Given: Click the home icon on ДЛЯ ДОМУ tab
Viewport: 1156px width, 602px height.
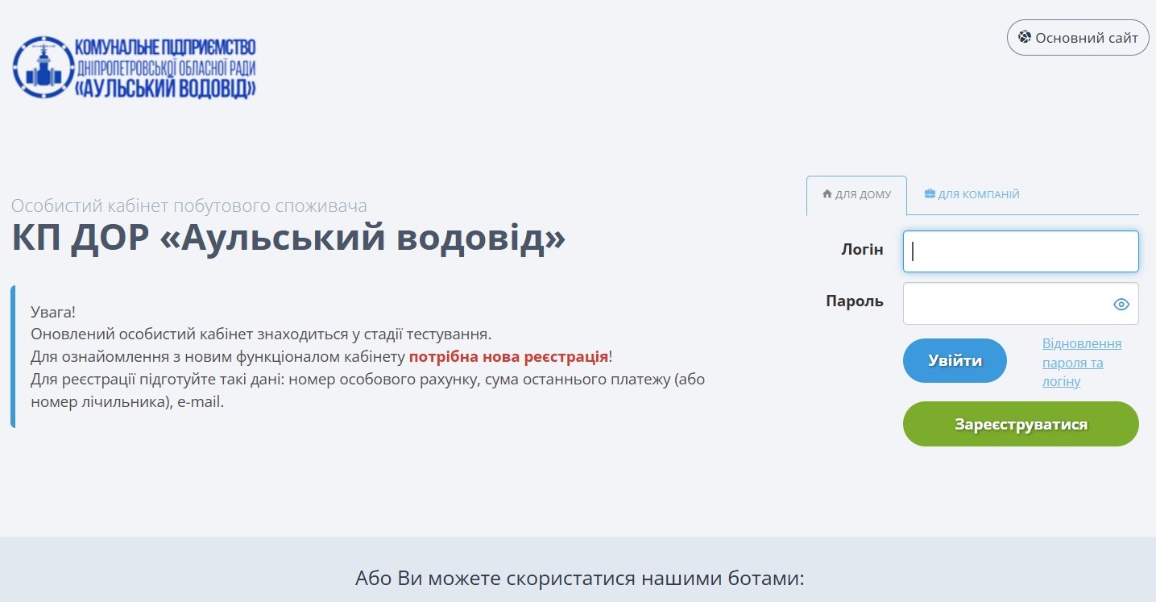Looking at the screenshot, I should tap(827, 194).
